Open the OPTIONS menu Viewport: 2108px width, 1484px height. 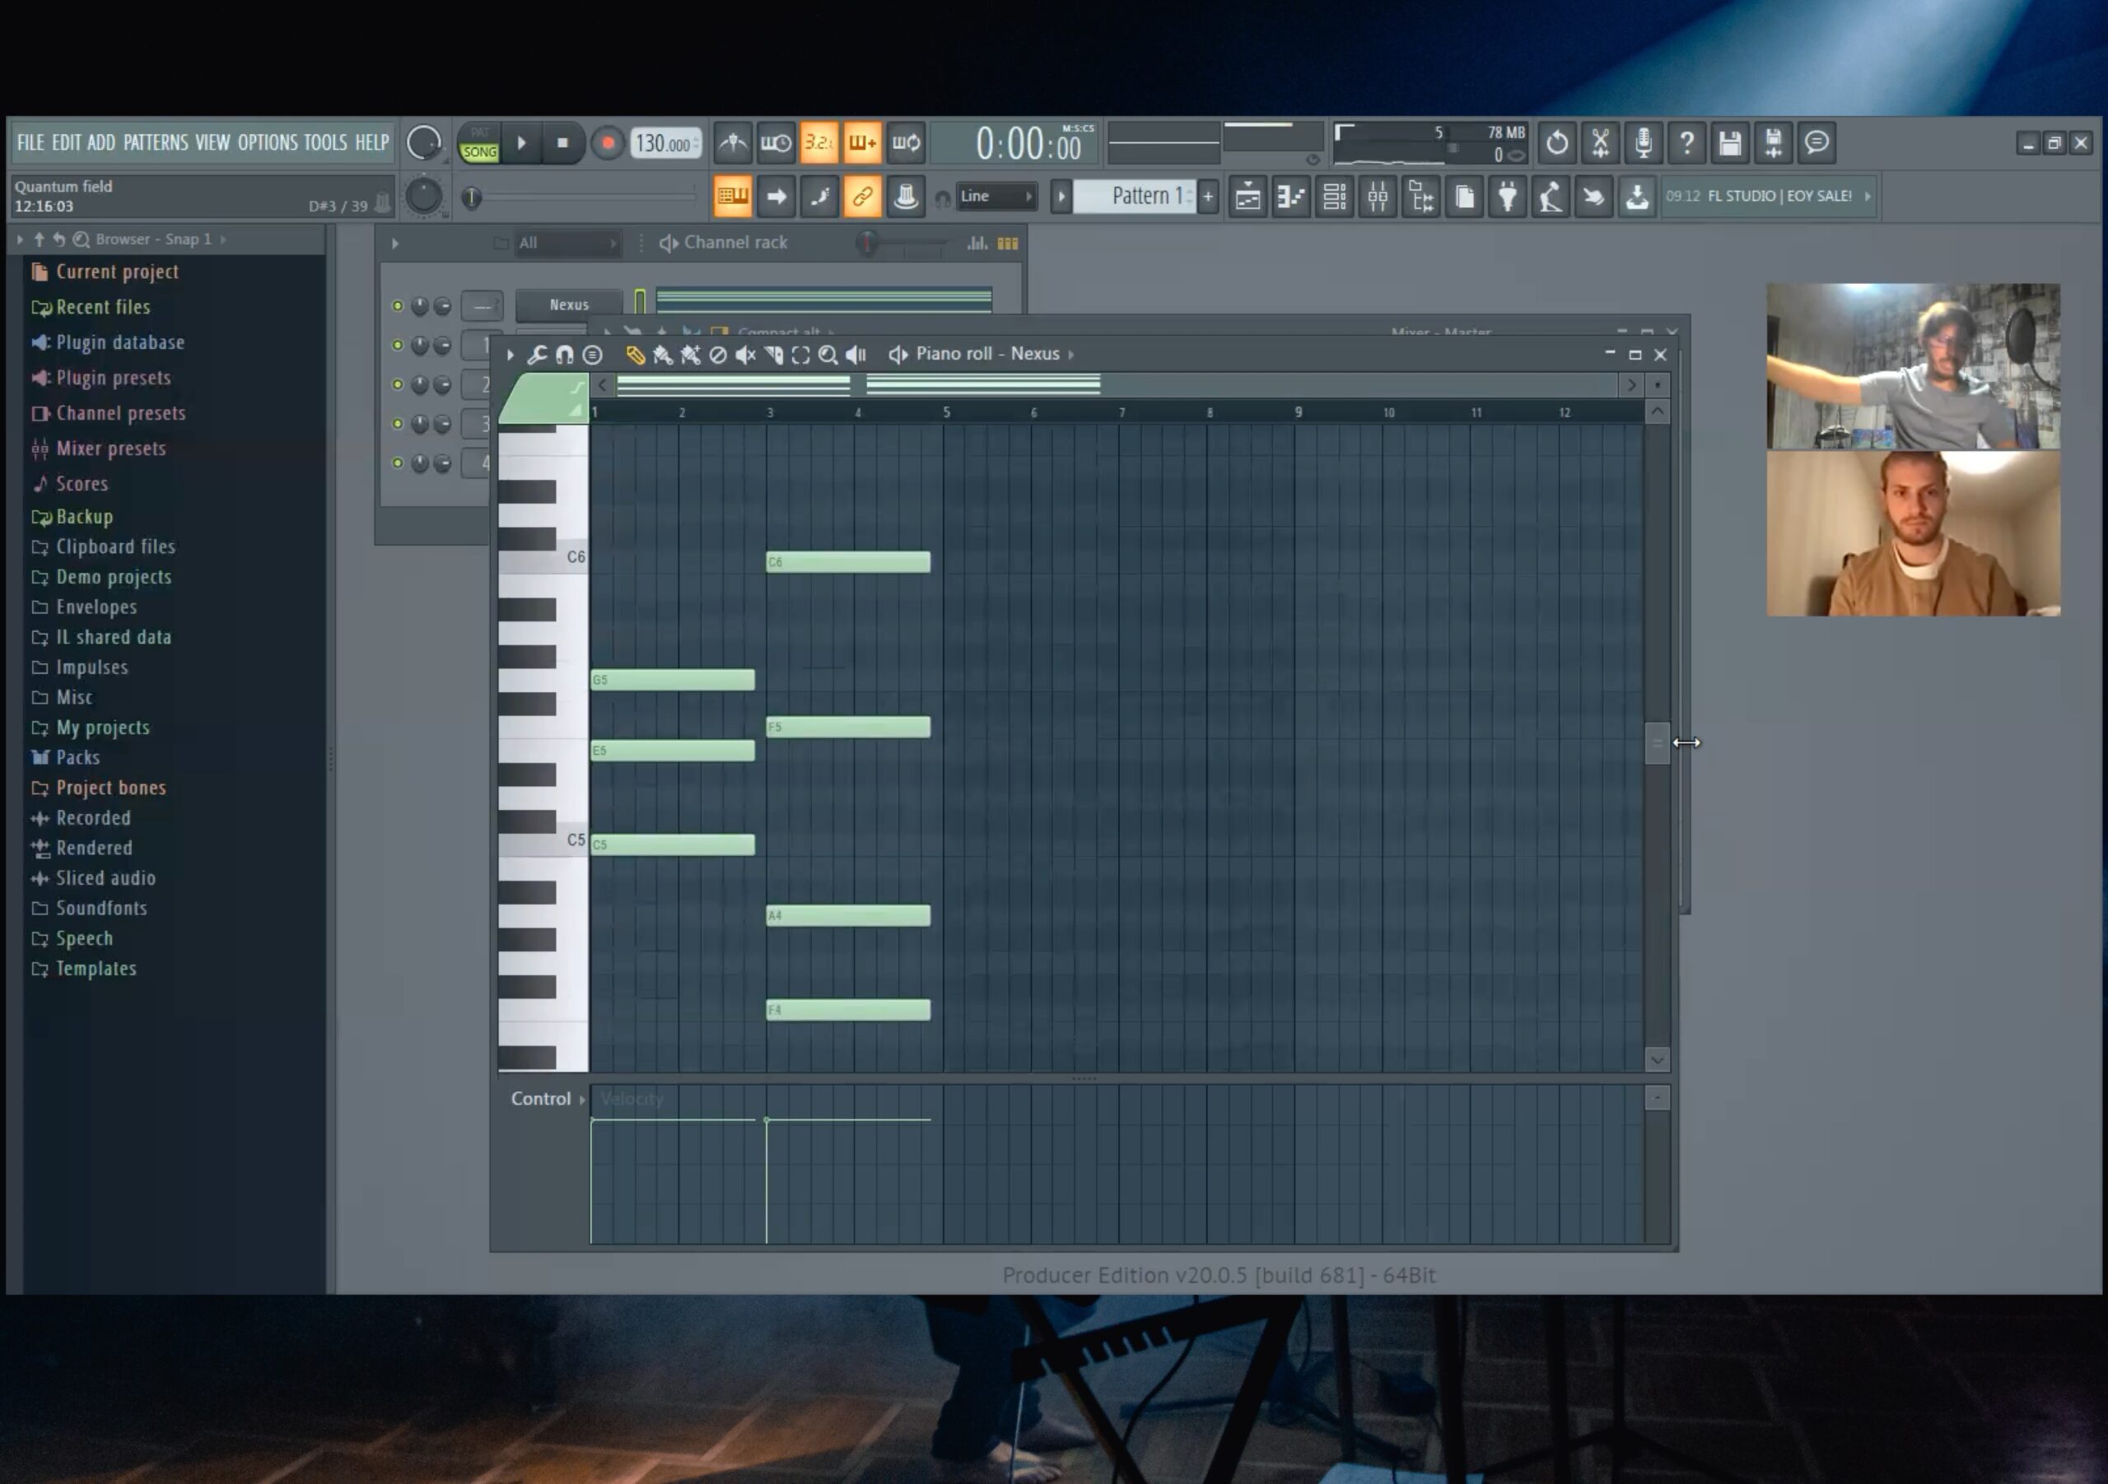267,143
